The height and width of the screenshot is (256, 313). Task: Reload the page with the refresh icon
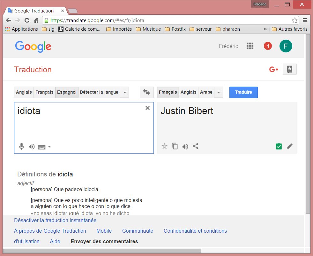click(27, 20)
